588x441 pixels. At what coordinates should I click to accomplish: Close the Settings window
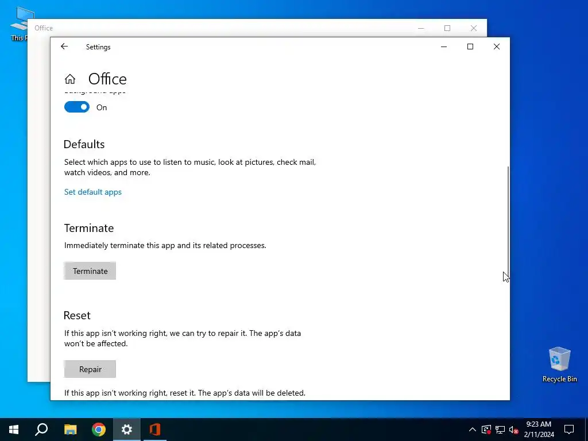point(497,47)
